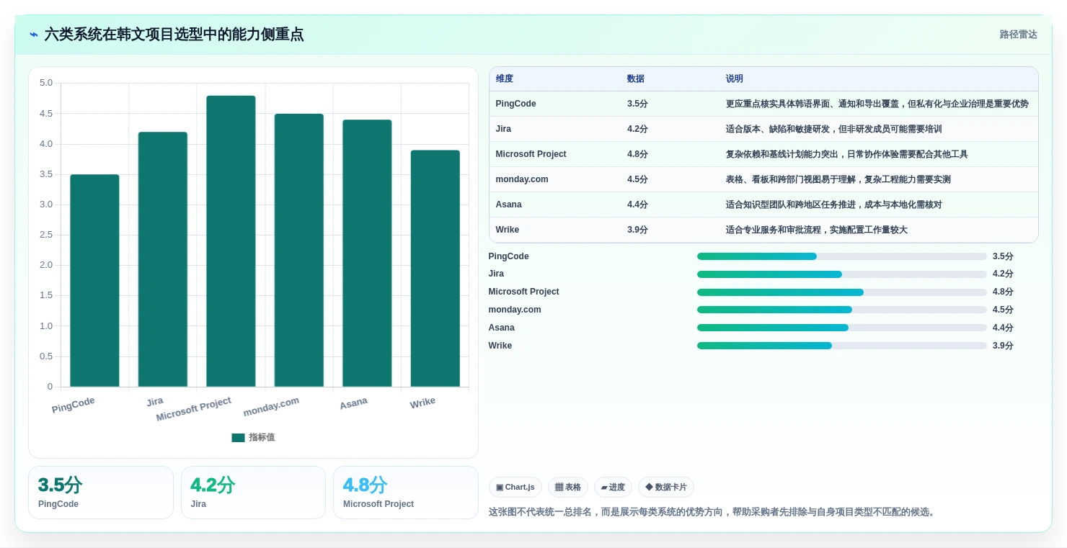Viewport: 1067px width, 548px height.
Task: Click the 进度 tag chip
Action: click(613, 488)
